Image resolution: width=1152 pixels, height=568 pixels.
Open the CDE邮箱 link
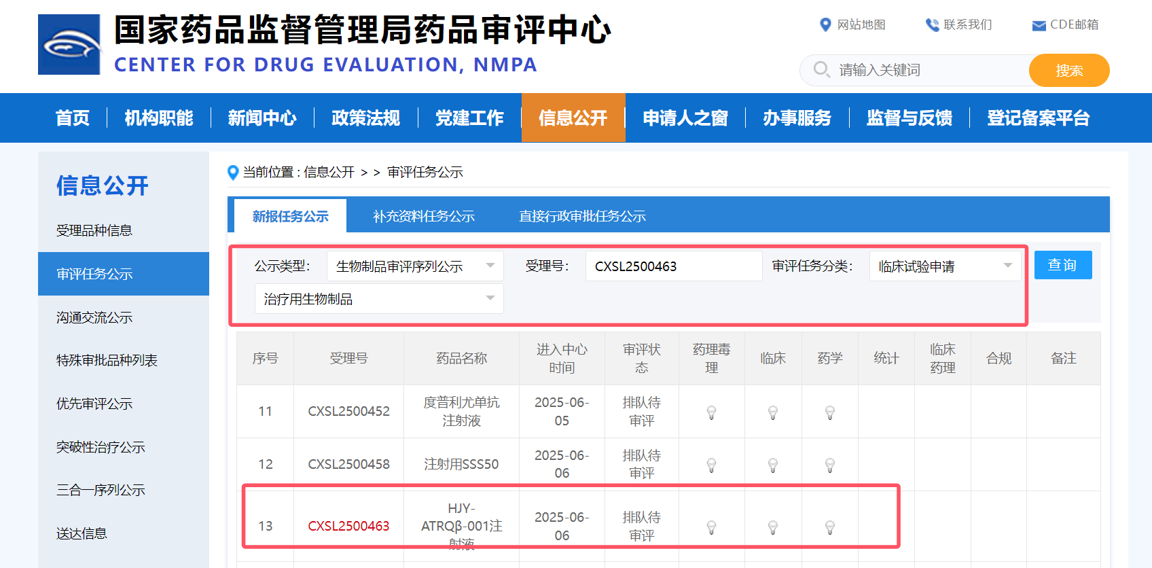tap(1075, 25)
